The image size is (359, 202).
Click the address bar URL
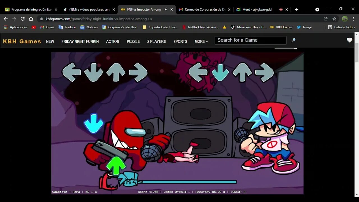tap(99, 19)
